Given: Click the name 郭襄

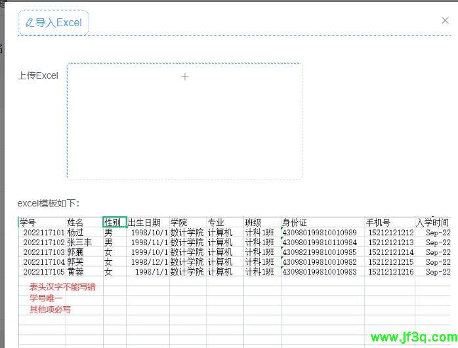Looking at the screenshot, I should 75,252.
